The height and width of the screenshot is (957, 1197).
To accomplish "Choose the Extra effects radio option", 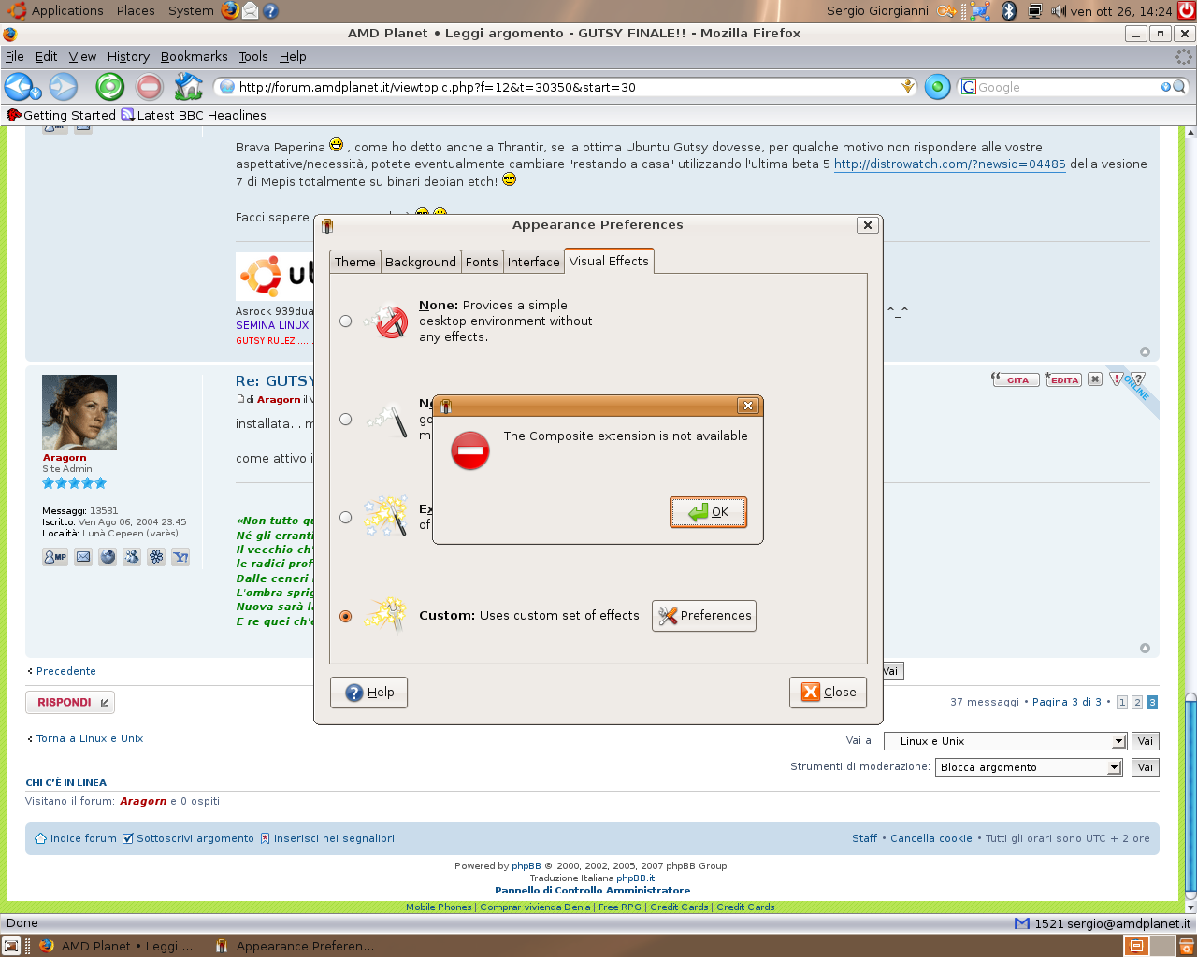I will (x=346, y=517).
